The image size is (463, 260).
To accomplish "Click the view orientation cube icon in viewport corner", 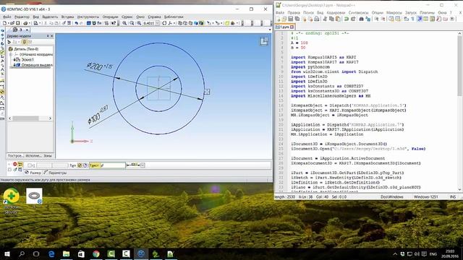I will (x=264, y=41).
